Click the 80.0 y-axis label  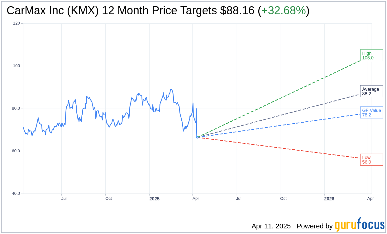(x=16, y=109)
